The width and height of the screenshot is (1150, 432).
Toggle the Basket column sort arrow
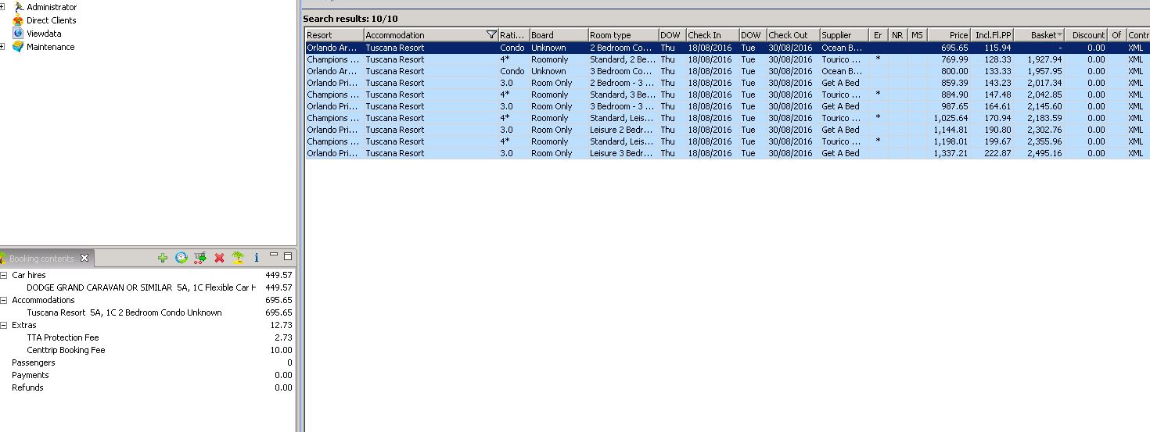click(x=1059, y=35)
